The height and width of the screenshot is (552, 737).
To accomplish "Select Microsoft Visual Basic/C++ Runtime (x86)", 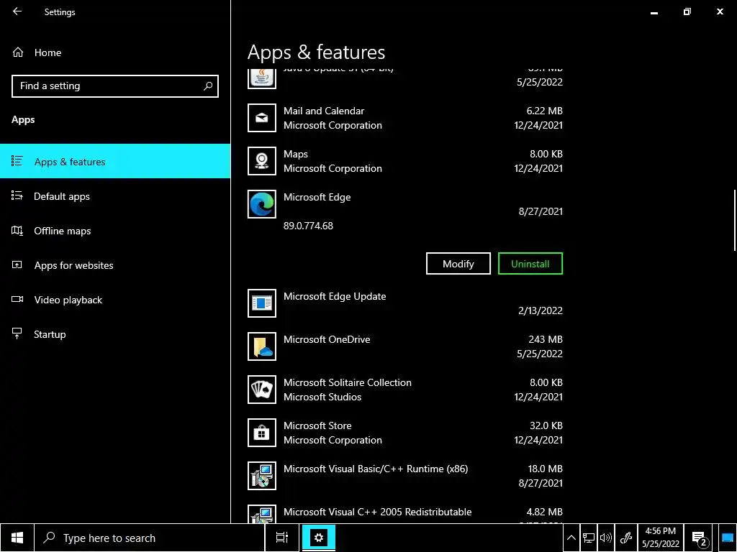I will (x=405, y=476).
